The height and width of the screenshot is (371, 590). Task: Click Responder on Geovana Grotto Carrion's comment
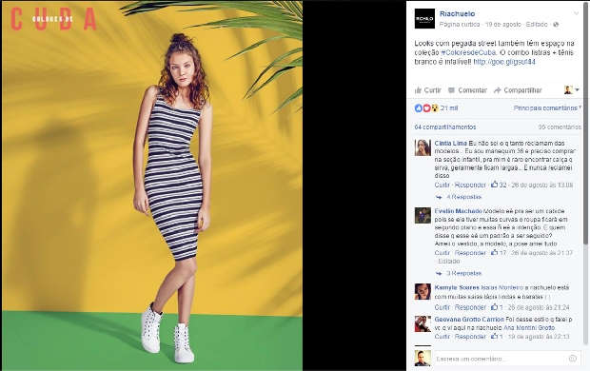coord(470,337)
